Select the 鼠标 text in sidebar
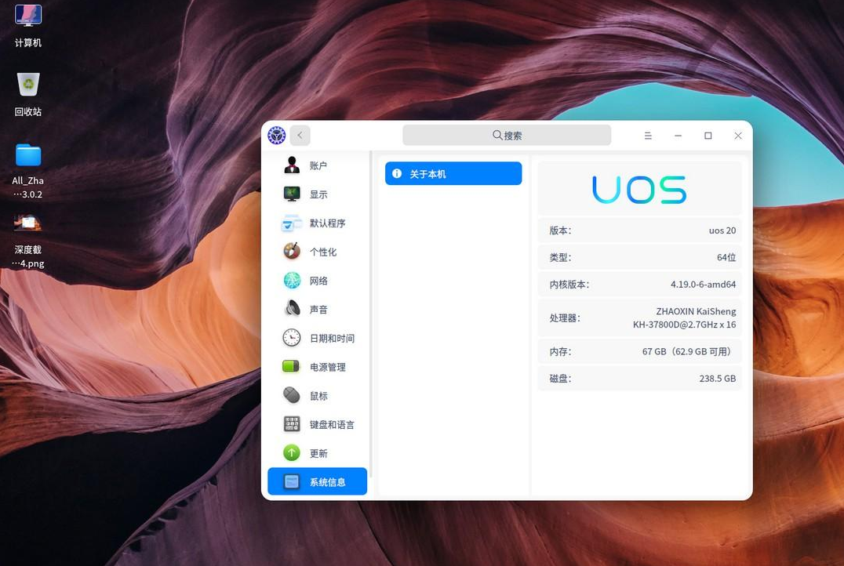Viewport: 844px width, 566px height. coord(318,396)
